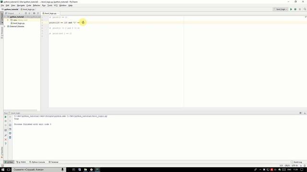Viewport: 307px width, 172px height.
Task: Open the VCS menu
Action: pyautogui.click(x=56, y=5)
